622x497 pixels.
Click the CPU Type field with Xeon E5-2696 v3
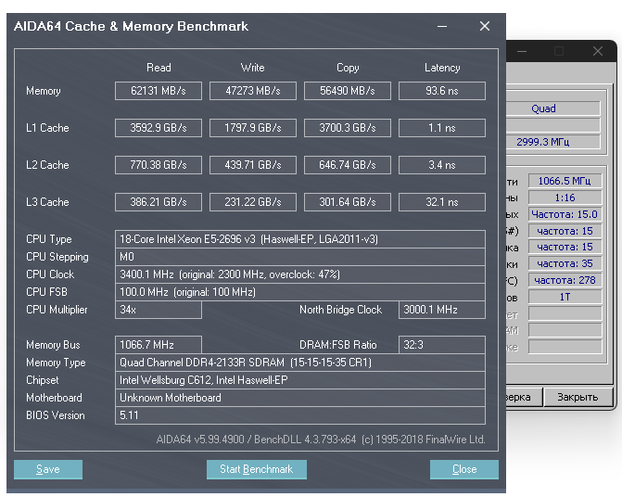[300, 239]
